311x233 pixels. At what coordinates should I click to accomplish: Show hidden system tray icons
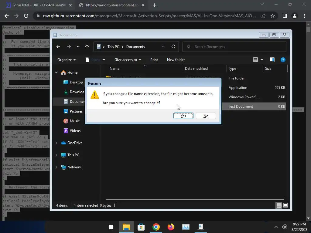pos(276,227)
